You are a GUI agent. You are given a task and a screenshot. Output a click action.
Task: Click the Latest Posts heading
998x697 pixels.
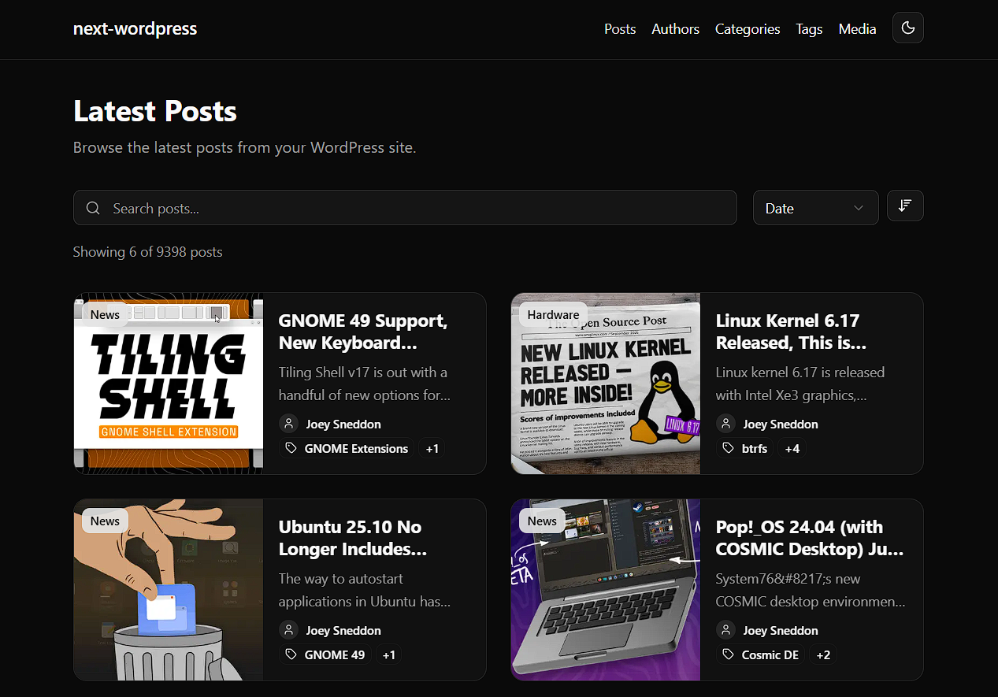point(155,110)
